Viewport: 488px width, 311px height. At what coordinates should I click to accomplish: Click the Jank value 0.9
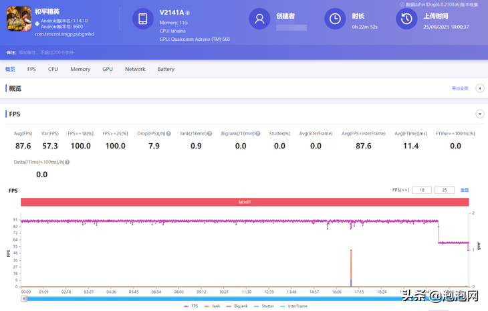pyautogui.click(x=196, y=146)
